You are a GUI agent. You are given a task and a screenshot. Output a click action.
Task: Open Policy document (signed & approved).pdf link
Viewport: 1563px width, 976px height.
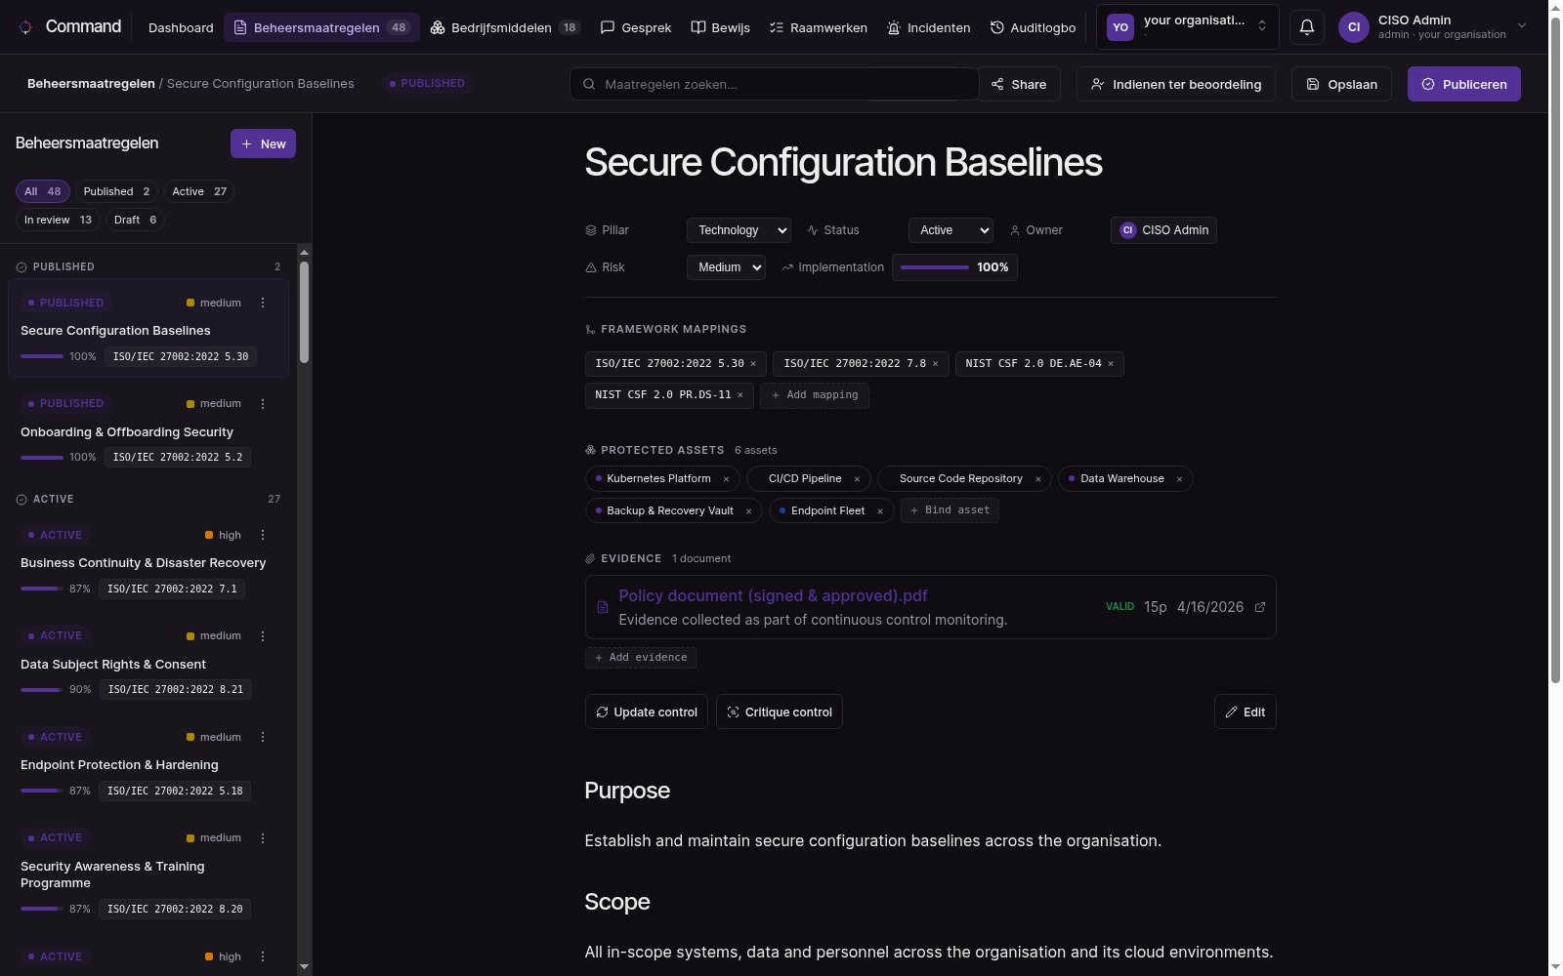coord(773,595)
